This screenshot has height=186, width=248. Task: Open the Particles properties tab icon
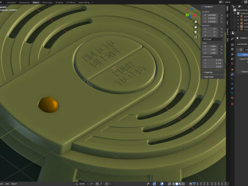pos(232,79)
